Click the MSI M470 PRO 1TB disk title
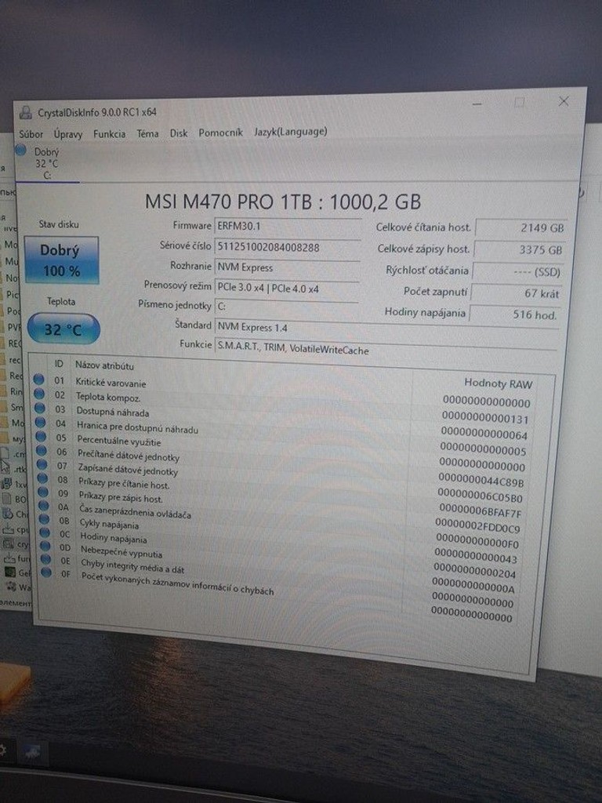This screenshot has height=803, width=602. coord(282,202)
